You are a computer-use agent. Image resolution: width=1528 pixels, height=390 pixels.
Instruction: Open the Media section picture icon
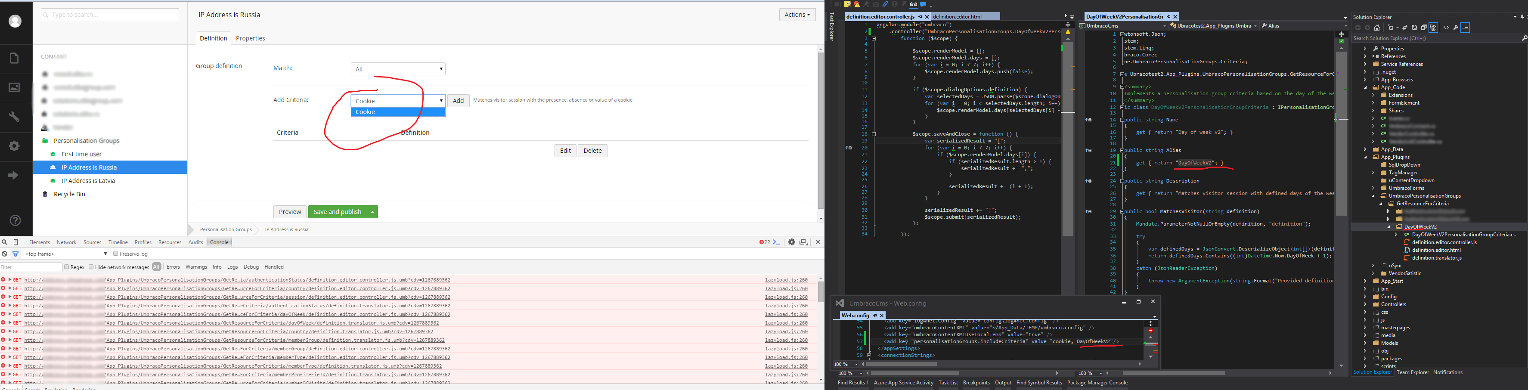14,88
